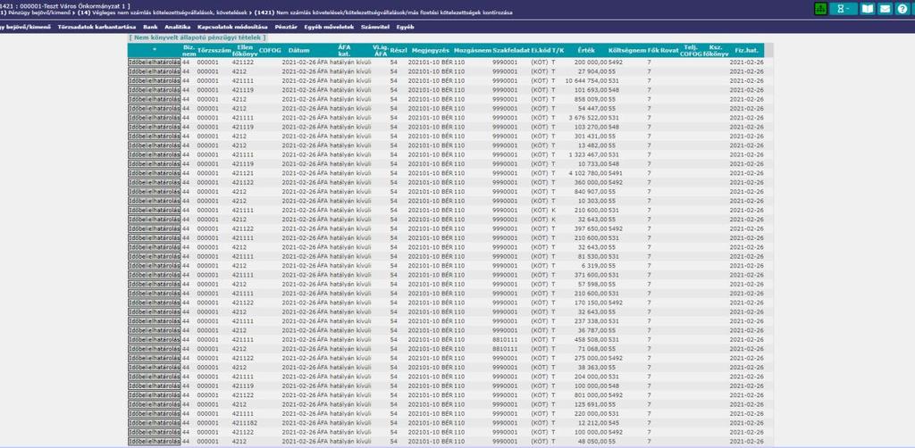Open the Törzsadatok karbantartása menu
Image resolution: width=915 pixels, height=448 pixels.
click(x=97, y=27)
